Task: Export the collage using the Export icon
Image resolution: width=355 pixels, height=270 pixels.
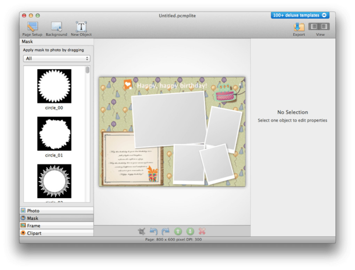Action: tap(299, 27)
